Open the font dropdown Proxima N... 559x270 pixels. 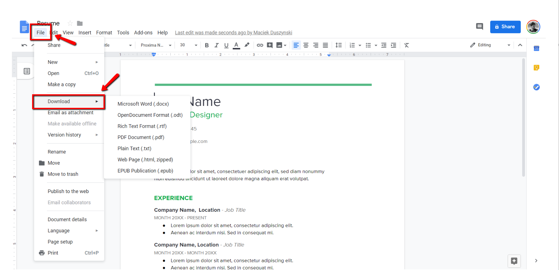pos(156,45)
